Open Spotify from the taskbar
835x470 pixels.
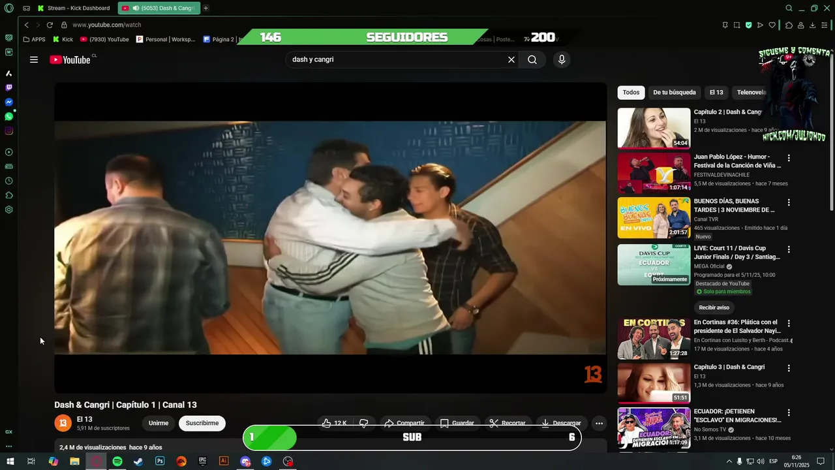[x=117, y=461]
